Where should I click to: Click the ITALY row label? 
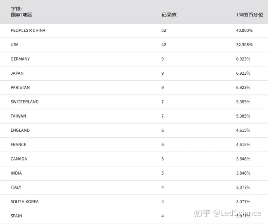16,187
